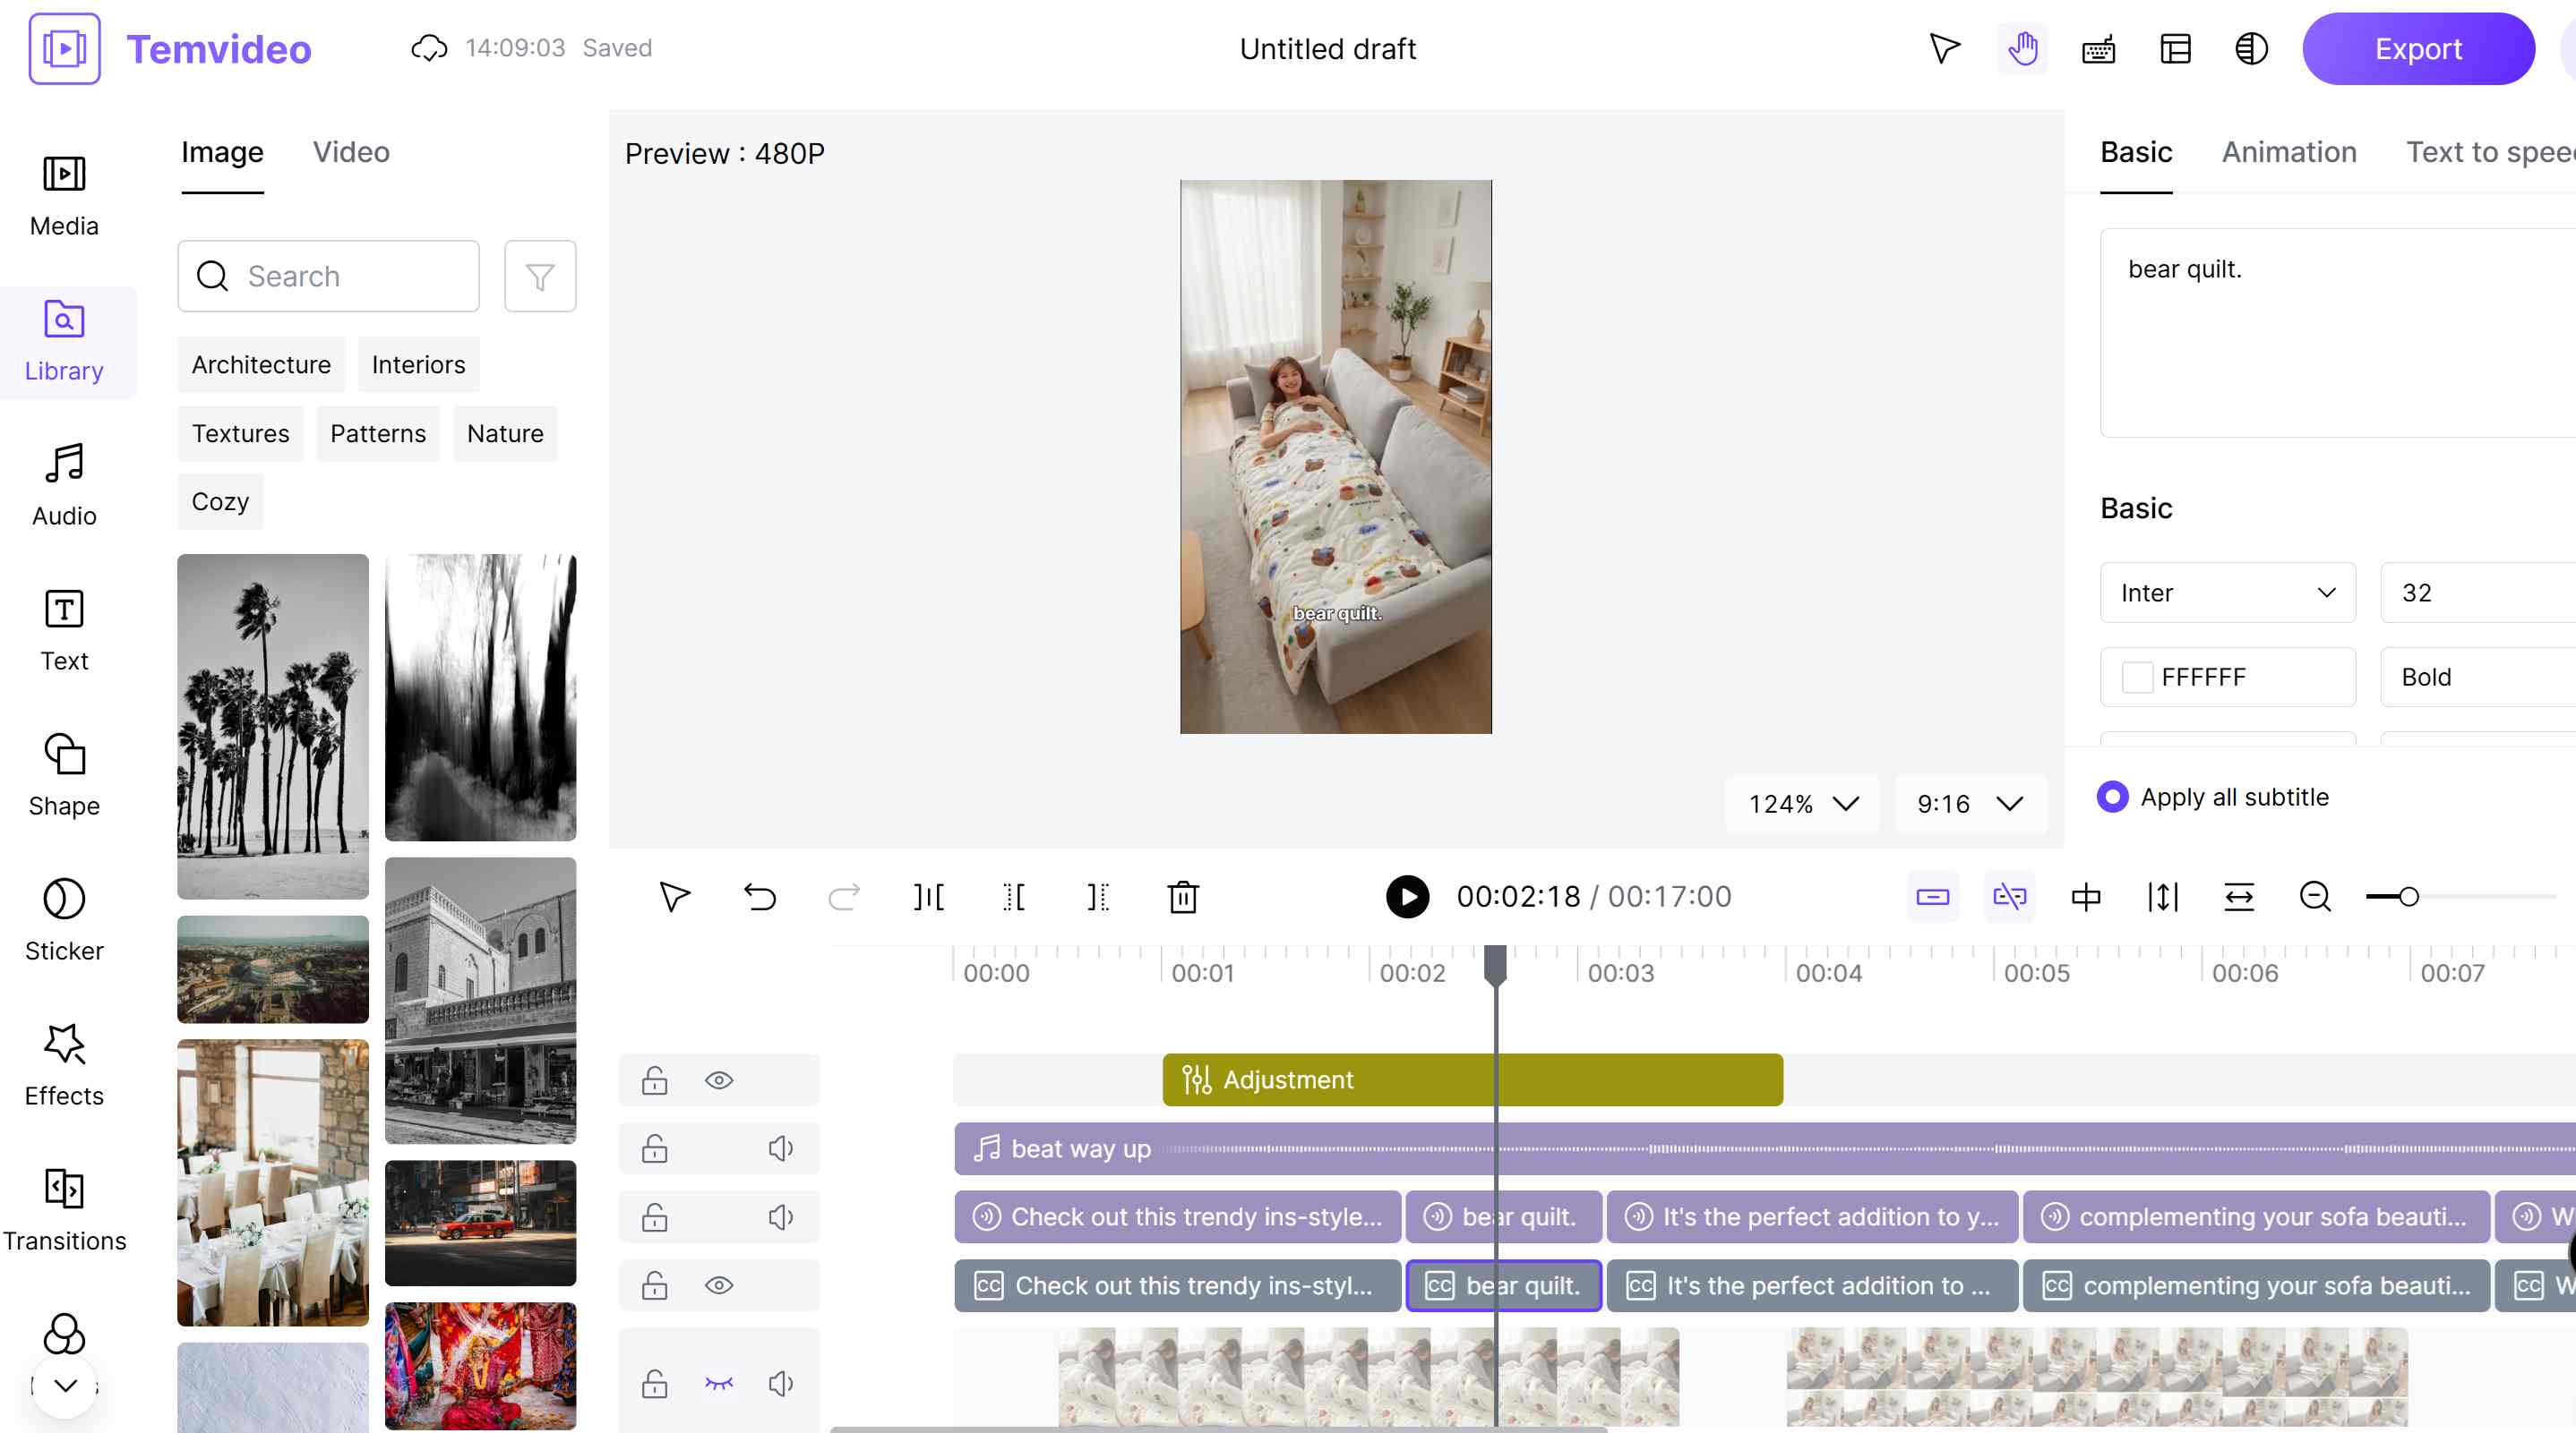Select the hand pan tool in header
This screenshot has width=2576, height=1433.
(x=2022, y=48)
